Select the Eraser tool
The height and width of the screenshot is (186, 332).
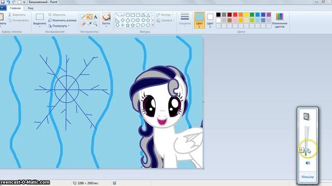pyautogui.click(x=84, y=24)
